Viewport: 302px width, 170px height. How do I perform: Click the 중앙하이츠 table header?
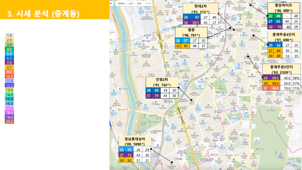pos(284,8)
